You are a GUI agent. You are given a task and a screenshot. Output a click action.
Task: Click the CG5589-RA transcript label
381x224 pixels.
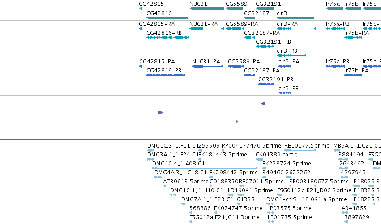(x=242, y=24)
